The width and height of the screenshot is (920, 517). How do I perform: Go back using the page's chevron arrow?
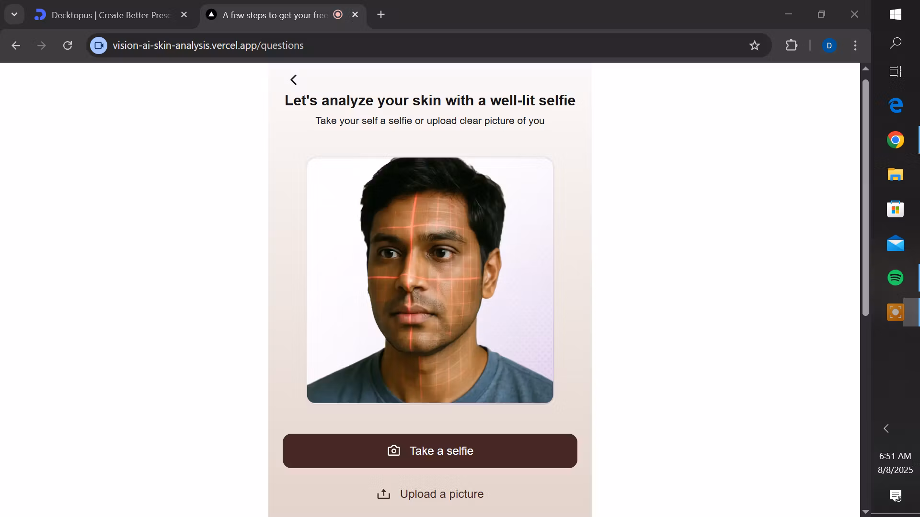pyautogui.click(x=294, y=80)
